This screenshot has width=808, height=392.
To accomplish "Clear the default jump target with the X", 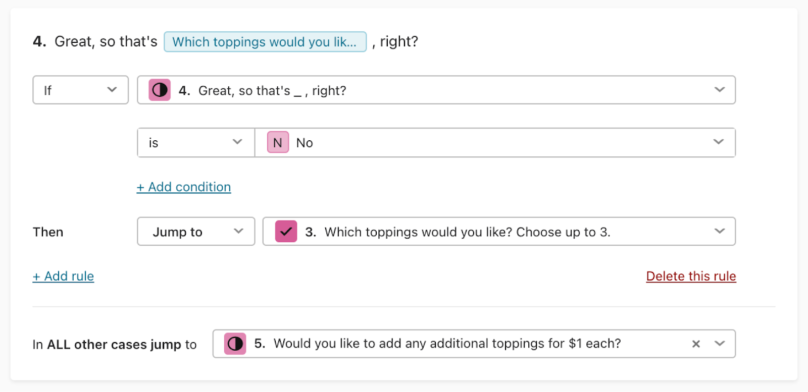I will 696,344.
